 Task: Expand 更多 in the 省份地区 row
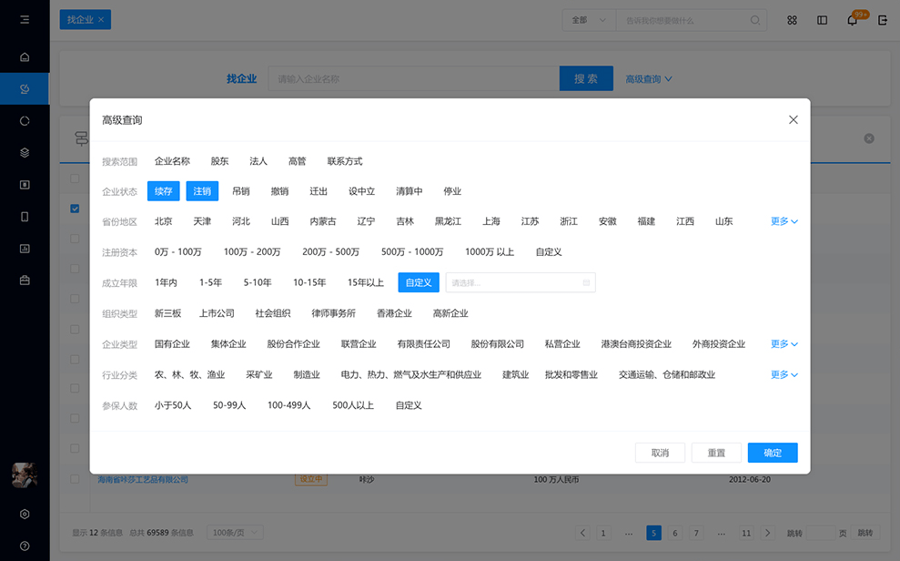point(784,221)
